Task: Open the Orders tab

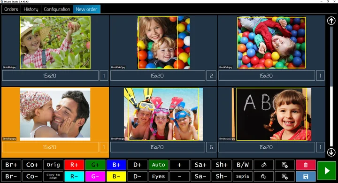Action: point(11,9)
